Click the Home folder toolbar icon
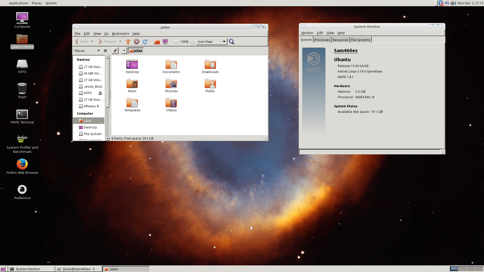 (157, 42)
